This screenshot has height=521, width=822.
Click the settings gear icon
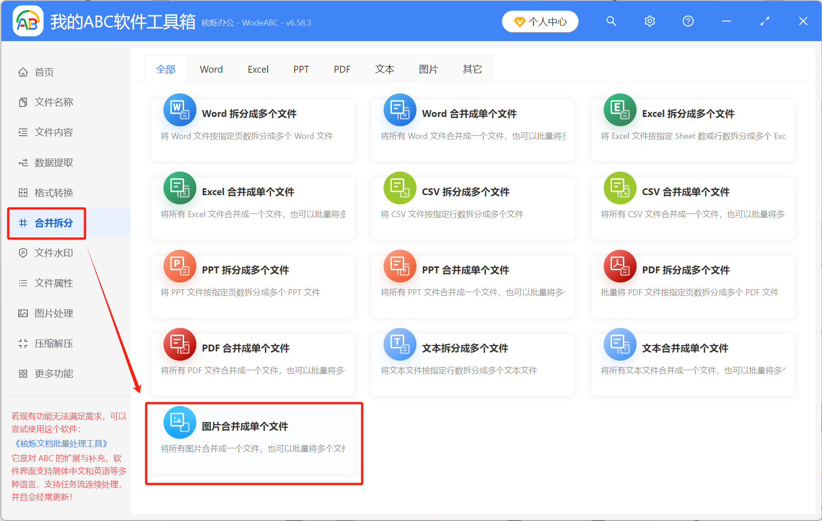point(649,21)
